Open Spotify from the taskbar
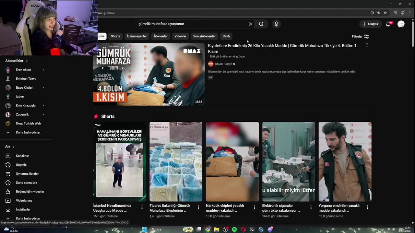415x233 pixels. pos(234,229)
